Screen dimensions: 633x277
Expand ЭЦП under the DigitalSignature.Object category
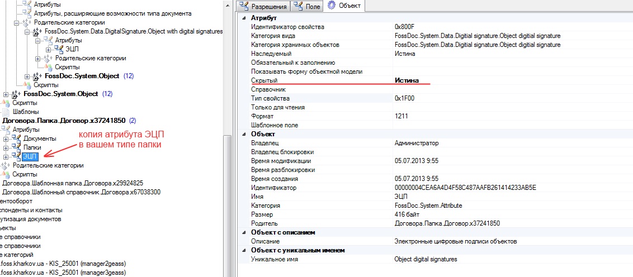click(x=48, y=50)
